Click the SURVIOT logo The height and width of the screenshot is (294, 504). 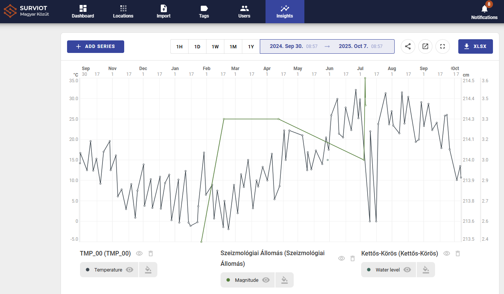(x=27, y=11)
